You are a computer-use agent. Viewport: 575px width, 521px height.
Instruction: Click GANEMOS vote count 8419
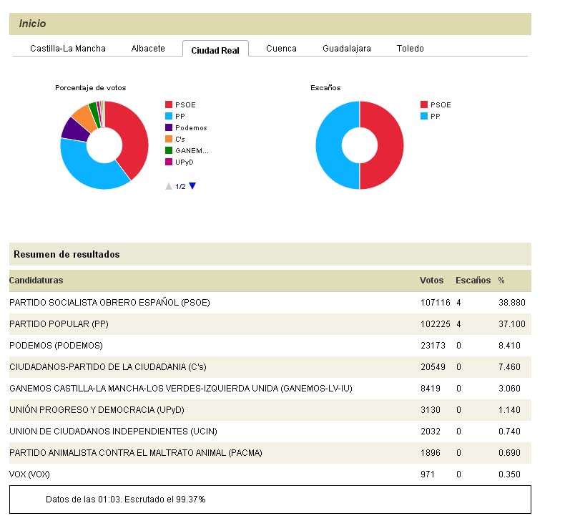coord(431,388)
